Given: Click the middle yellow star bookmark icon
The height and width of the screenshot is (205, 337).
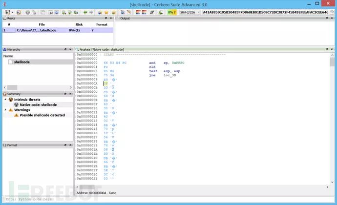Looking at the screenshot, I should click(x=107, y=12).
